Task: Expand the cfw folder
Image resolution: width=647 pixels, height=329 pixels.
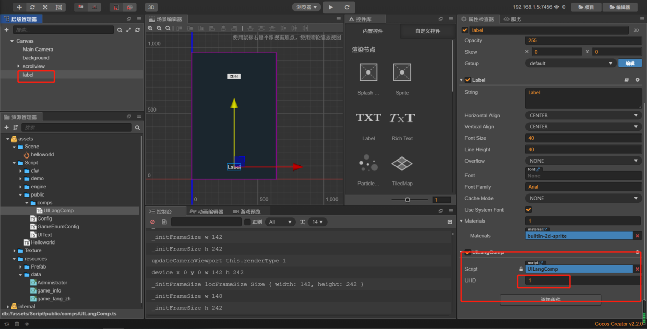Action: (20, 170)
